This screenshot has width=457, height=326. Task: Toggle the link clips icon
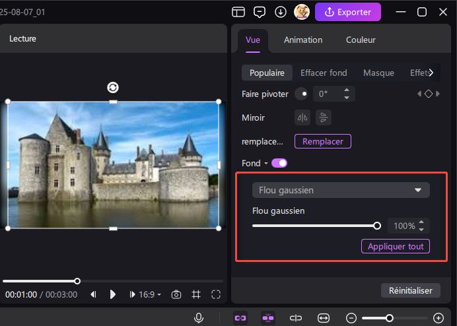point(240,318)
